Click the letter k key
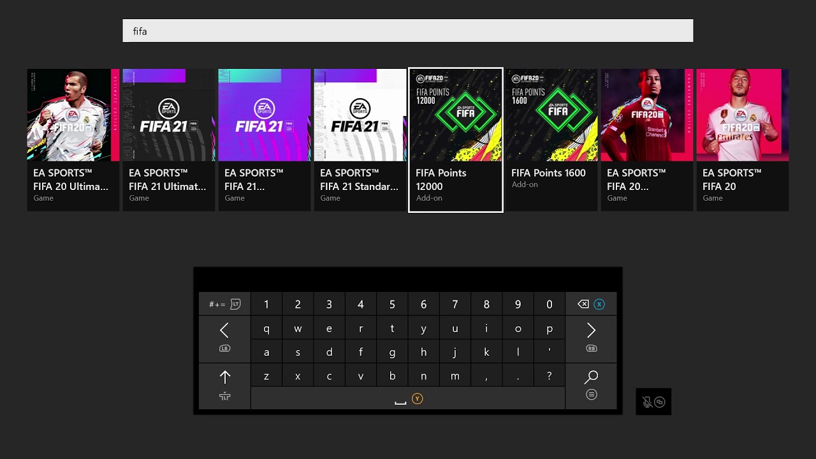Image resolution: width=816 pixels, height=459 pixels. coord(486,352)
